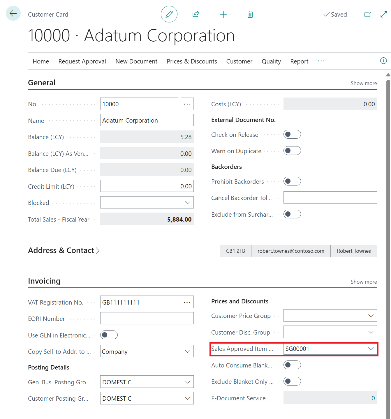Click the pencil edit icon
Screen dimensions: 391x419
coord(169,14)
